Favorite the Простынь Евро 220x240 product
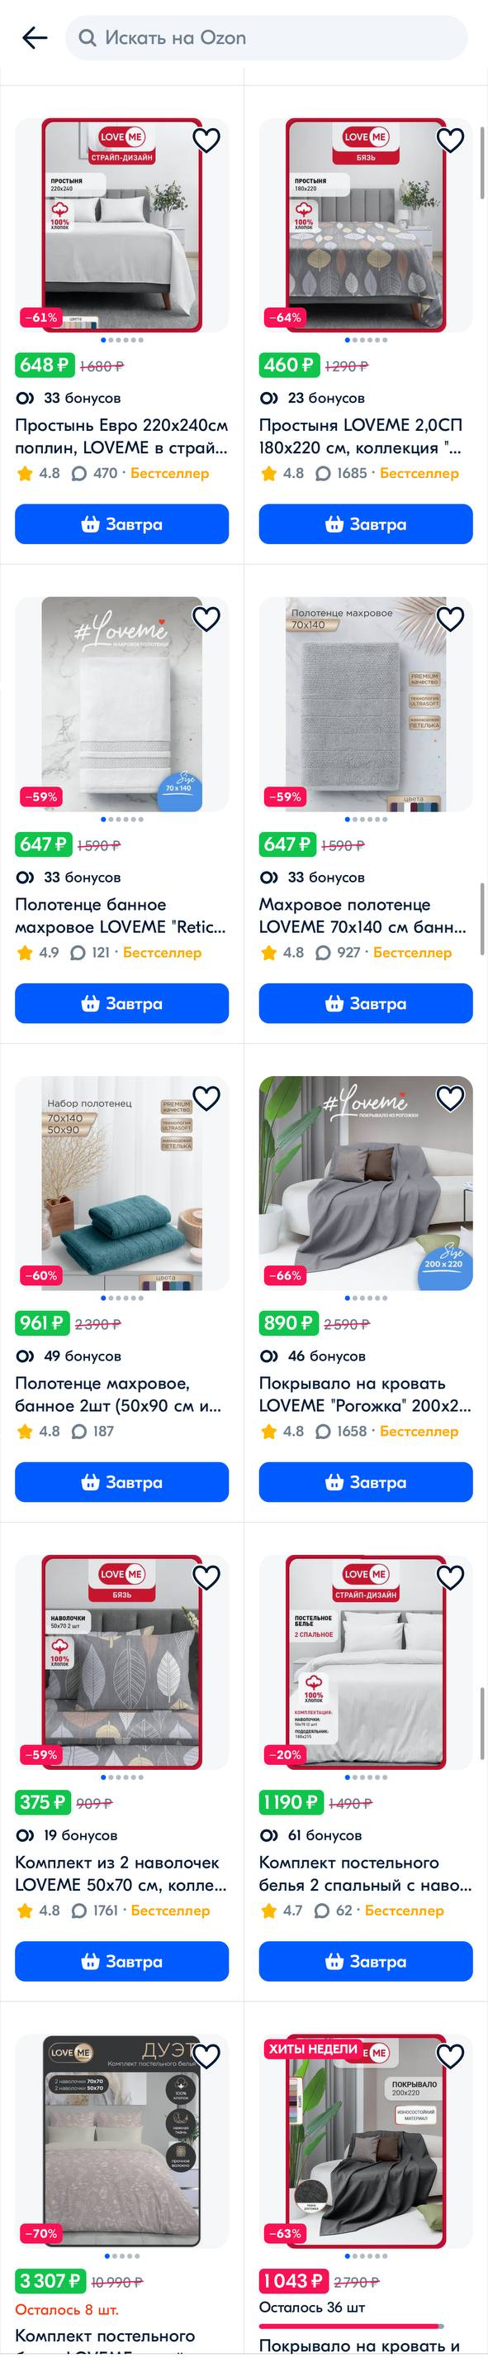The height and width of the screenshot is (2358, 488). (206, 140)
